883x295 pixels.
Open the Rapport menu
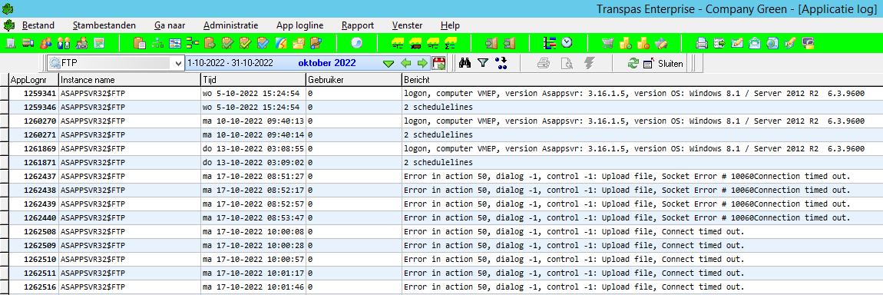358,25
